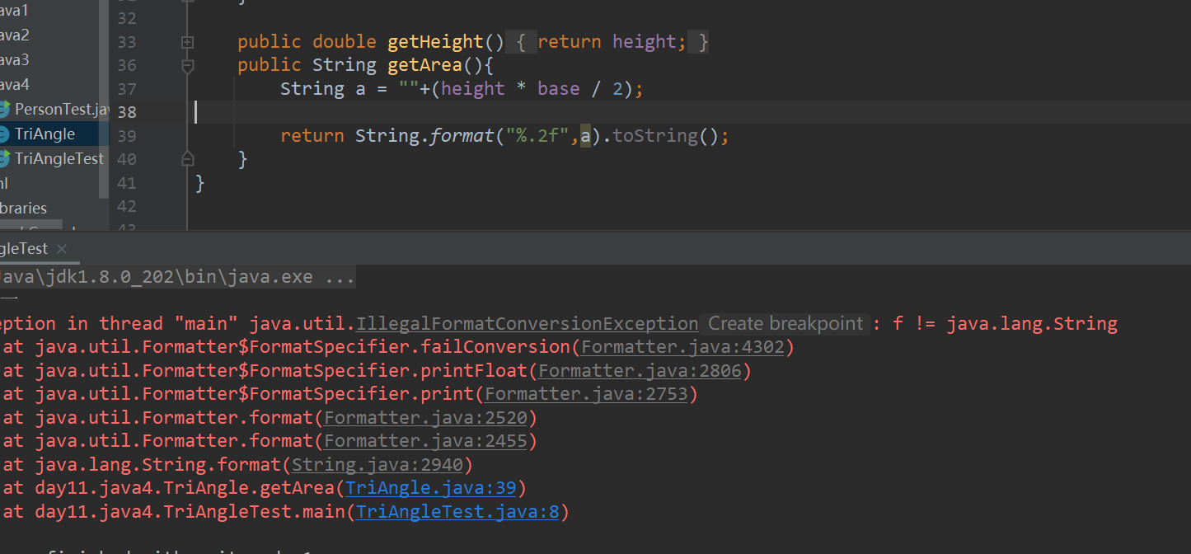Viewport: 1191px width, 554px height.
Task: Open Formatter.java:4302 link
Action: pos(682,347)
